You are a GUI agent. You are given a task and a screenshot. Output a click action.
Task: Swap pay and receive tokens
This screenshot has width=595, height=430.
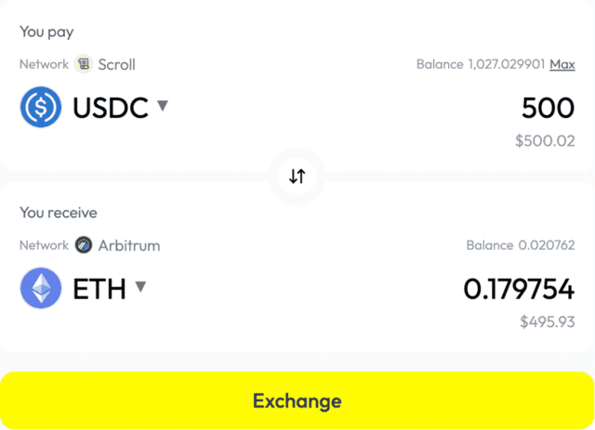click(297, 176)
